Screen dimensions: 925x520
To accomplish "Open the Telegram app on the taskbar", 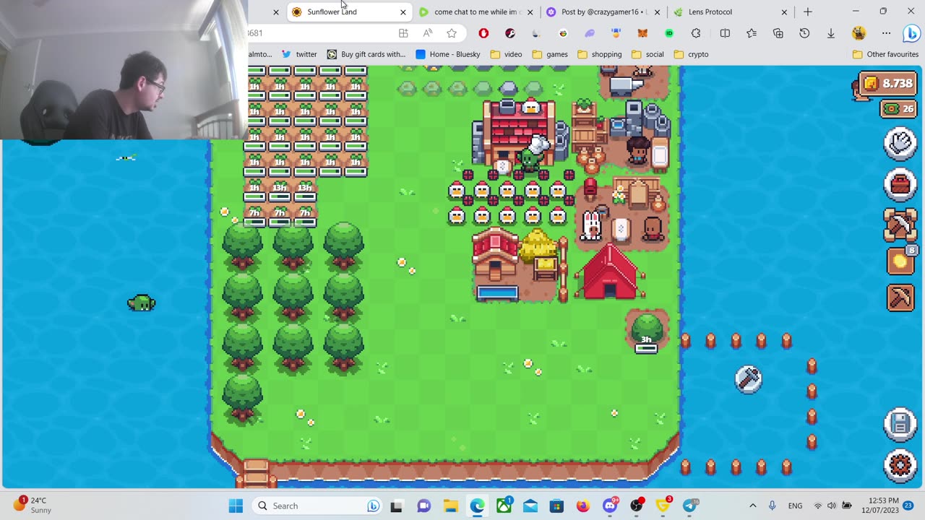I will tap(690, 506).
